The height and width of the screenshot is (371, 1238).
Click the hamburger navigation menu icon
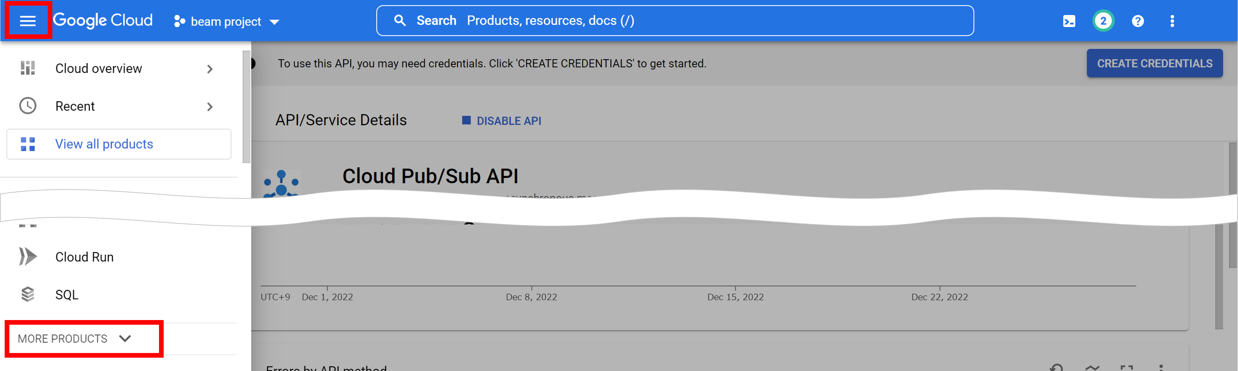(x=27, y=21)
